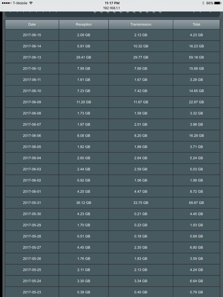The height and width of the screenshot is (297, 223).
Task: Tap the Wi-Fi signal icon
Action: (31, 3)
